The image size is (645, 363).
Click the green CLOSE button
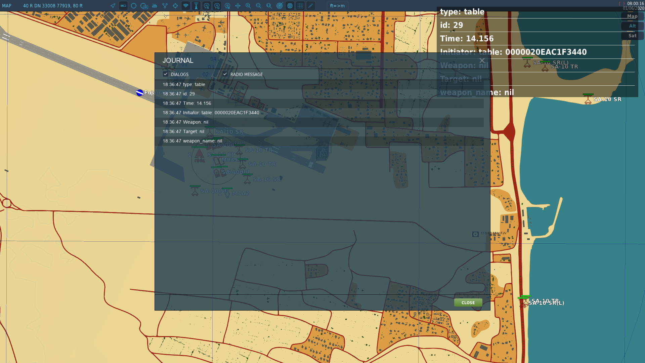pos(468,302)
